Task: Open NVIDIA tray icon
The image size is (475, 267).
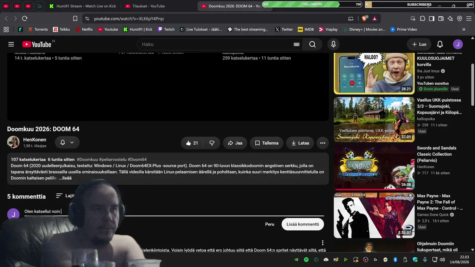Action: [x=296, y=260]
